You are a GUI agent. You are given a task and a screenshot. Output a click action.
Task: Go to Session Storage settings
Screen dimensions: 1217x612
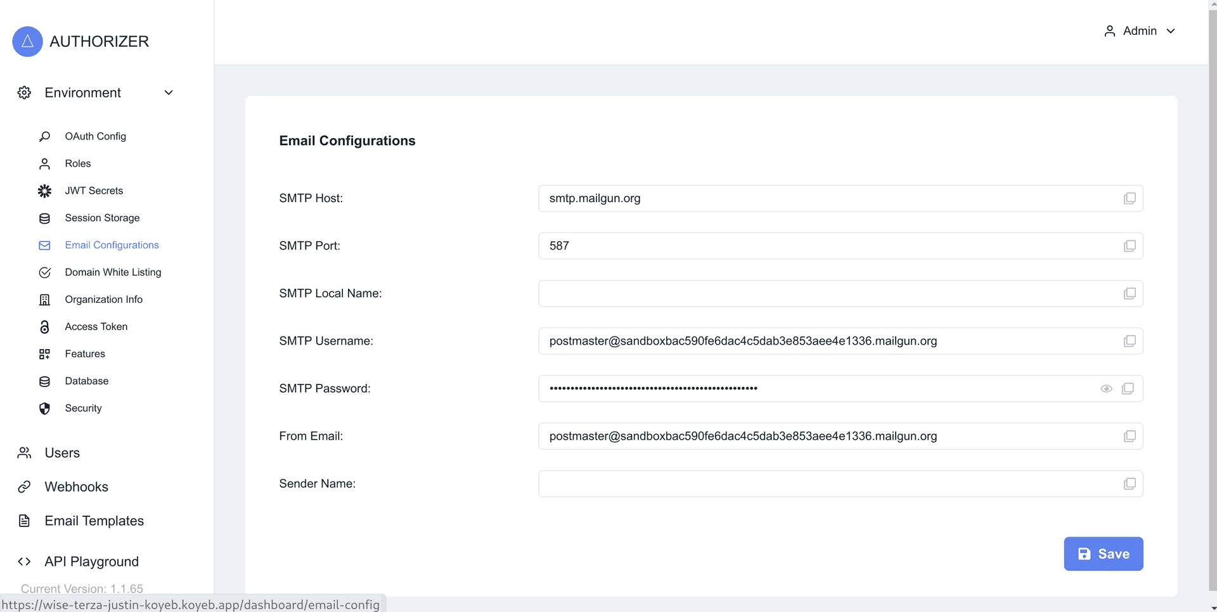102,218
